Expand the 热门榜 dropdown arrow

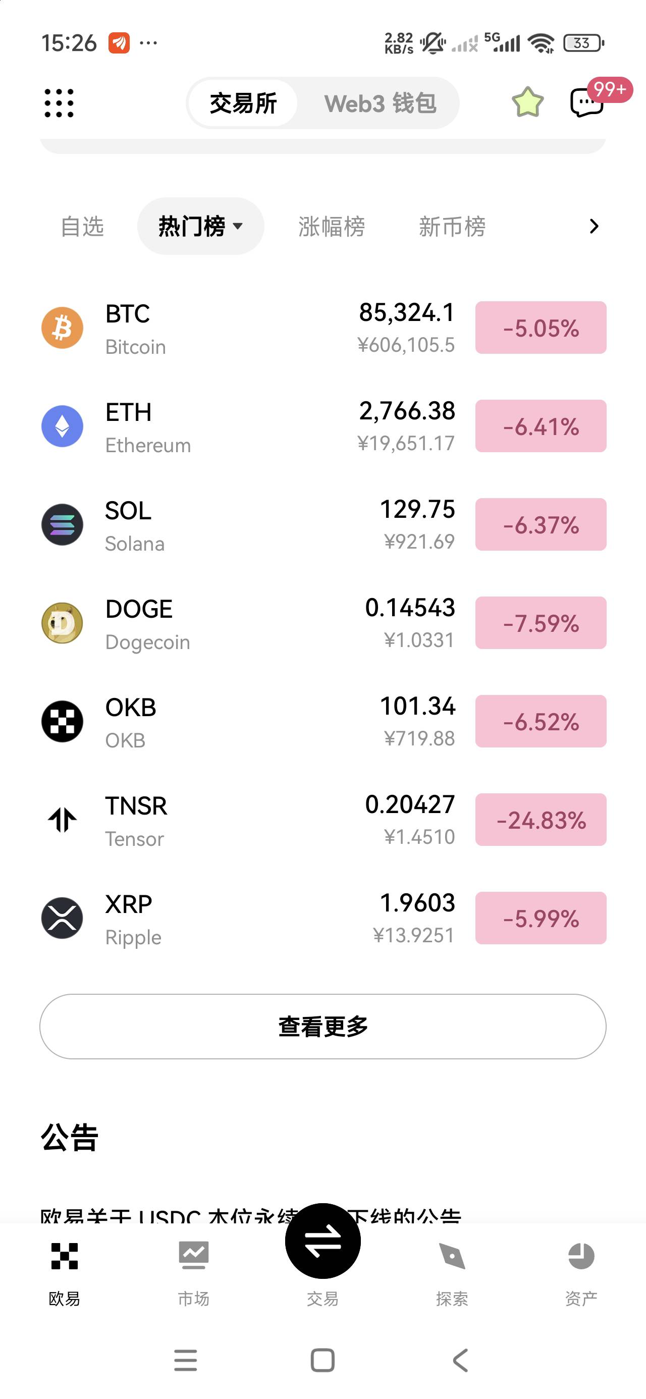tap(238, 226)
